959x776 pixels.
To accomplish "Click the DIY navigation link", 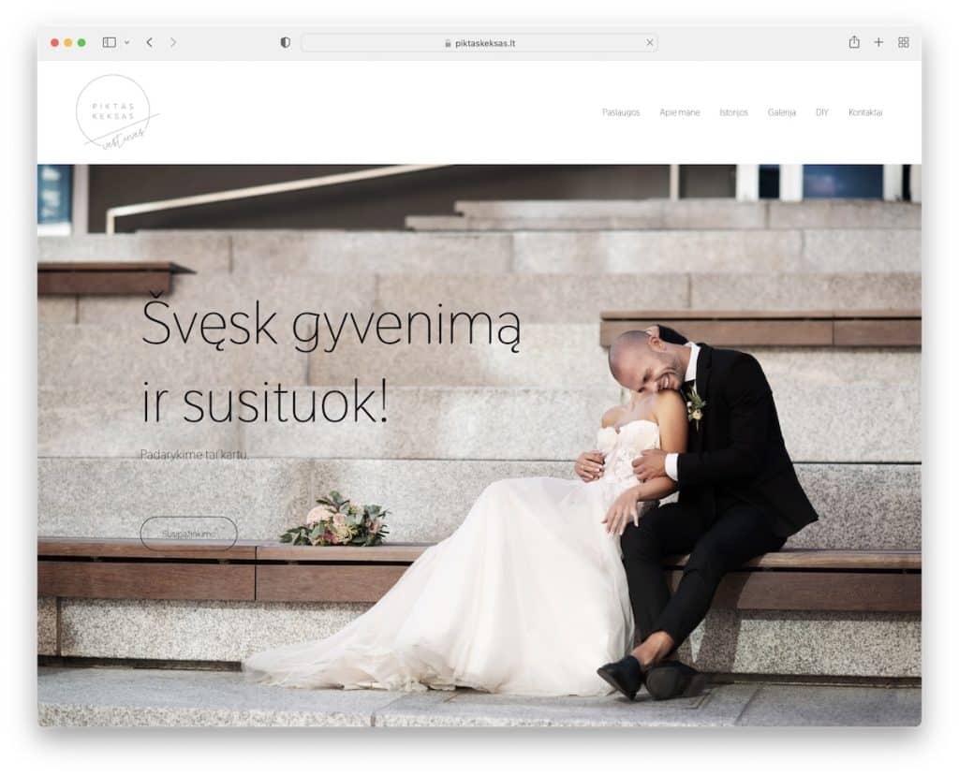I will click(x=822, y=112).
